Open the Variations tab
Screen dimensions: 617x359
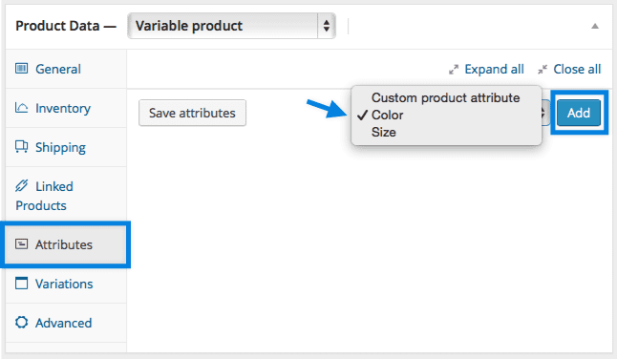[66, 284]
